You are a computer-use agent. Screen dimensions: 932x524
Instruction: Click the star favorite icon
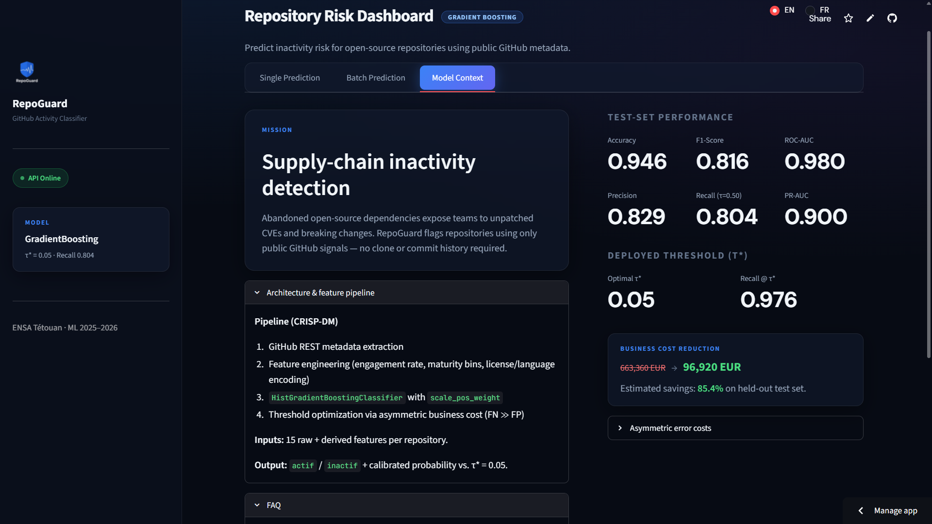pos(848,18)
